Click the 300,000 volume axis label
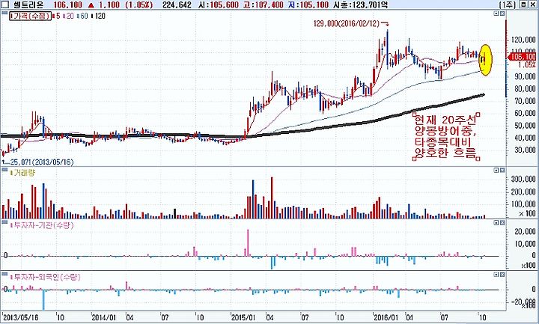Screen dimensions: 539x324 point(523,180)
